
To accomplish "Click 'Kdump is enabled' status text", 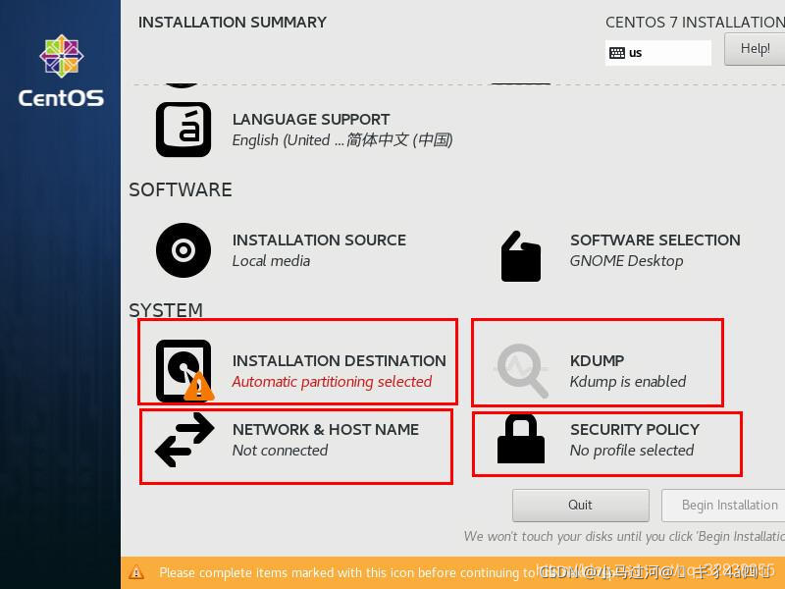I will click(x=628, y=382).
